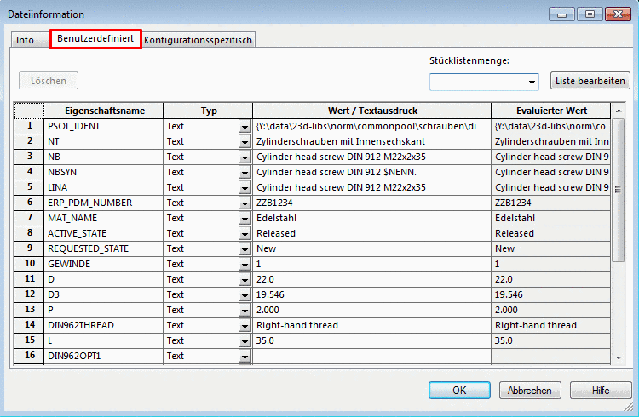Click scroll down arrow of property table

619,357
